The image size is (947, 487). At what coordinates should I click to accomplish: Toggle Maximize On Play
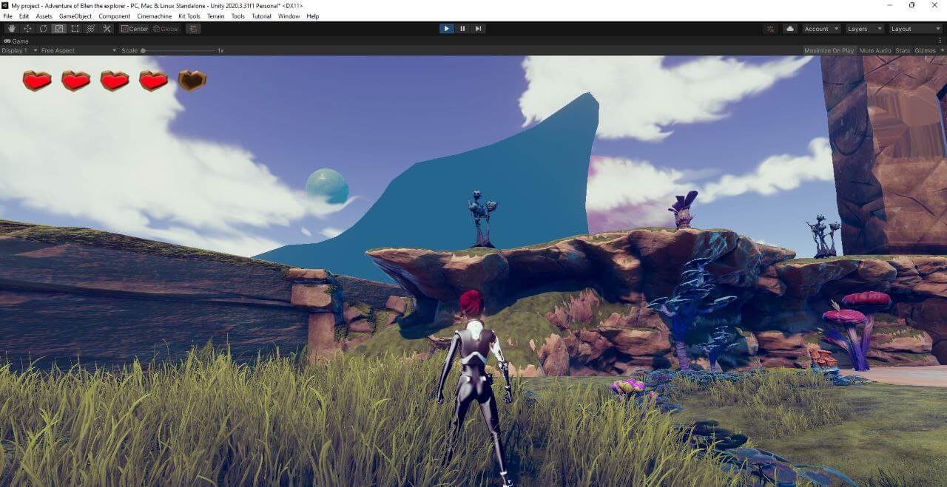click(829, 50)
